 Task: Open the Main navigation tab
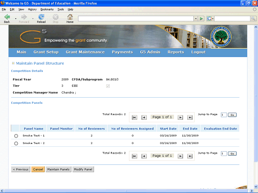coord(21,52)
